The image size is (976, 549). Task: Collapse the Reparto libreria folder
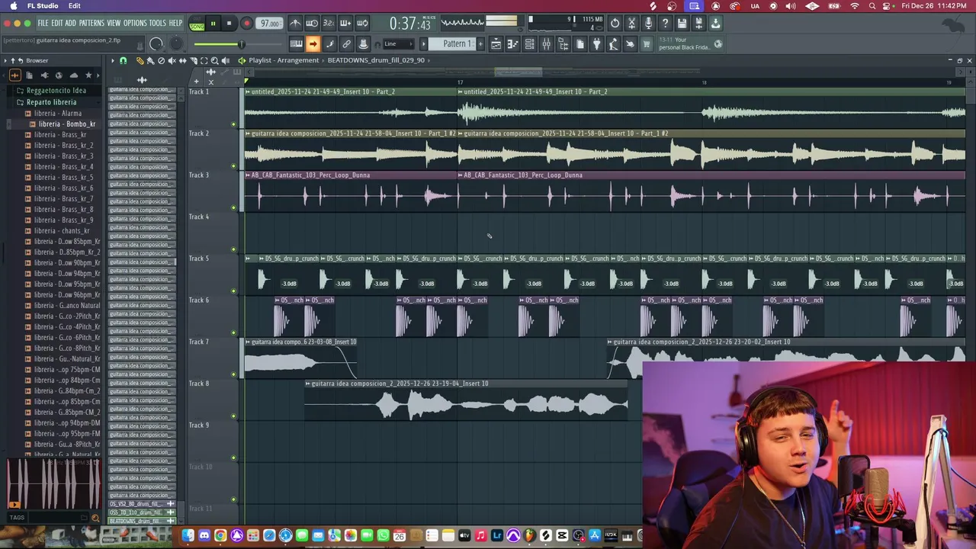[50, 101]
